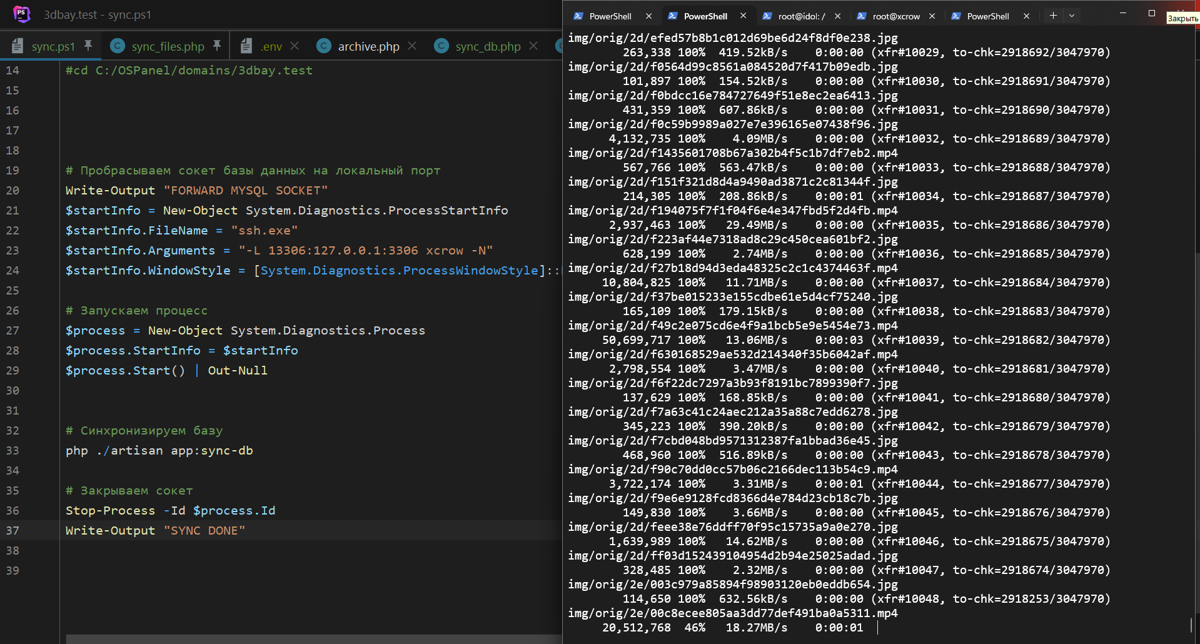The image size is (1200, 644).
Task: Click the terminal line ending "003c979a85894f98903120eb0eddb654.jpg"
Action: click(733, 584)
